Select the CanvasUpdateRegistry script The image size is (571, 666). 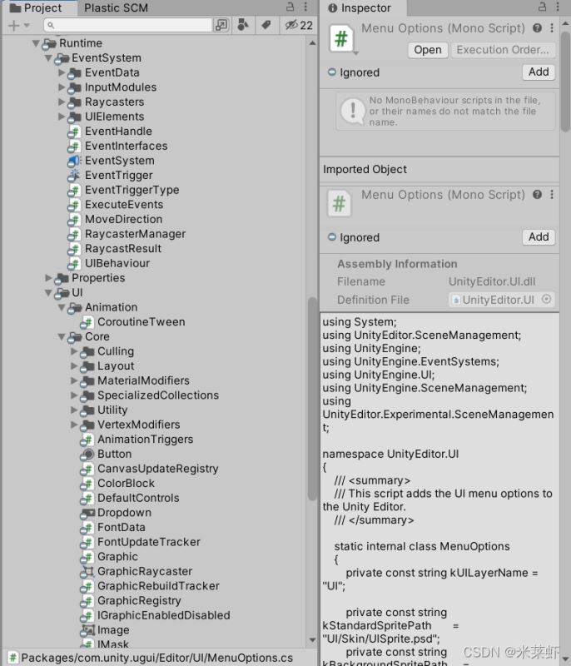(x=157, y=469)
